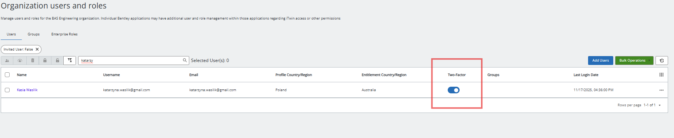Toggle Two-Factor switch for Kasia Wasilik
Image resolution: width=674 pixels, height=138 pixels.
(454, 90)
